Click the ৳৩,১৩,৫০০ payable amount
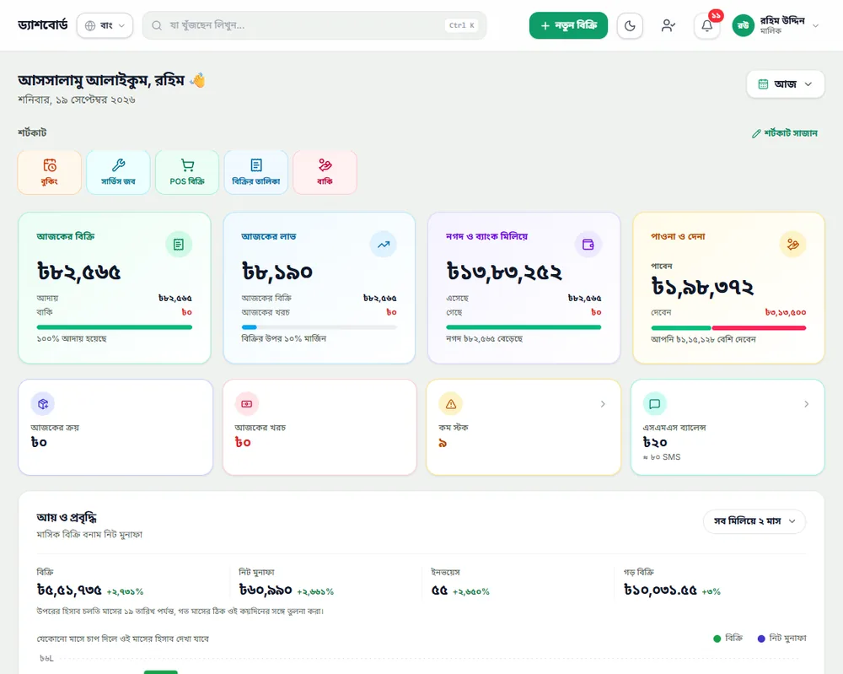 (786, 312)
